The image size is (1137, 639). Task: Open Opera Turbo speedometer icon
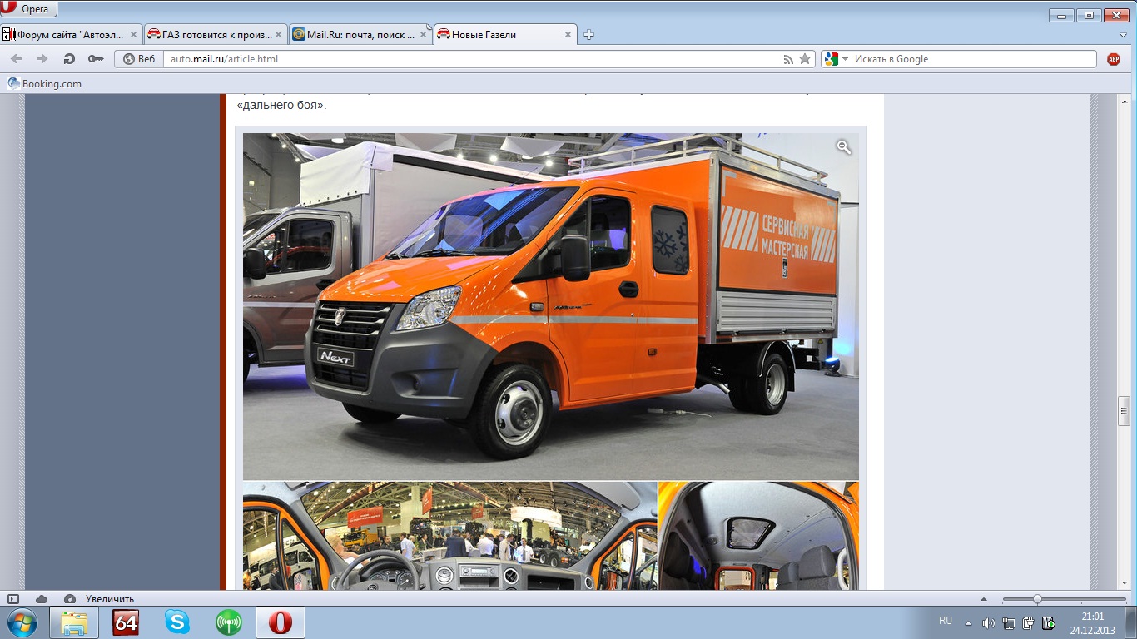click(x=70, y=599)
